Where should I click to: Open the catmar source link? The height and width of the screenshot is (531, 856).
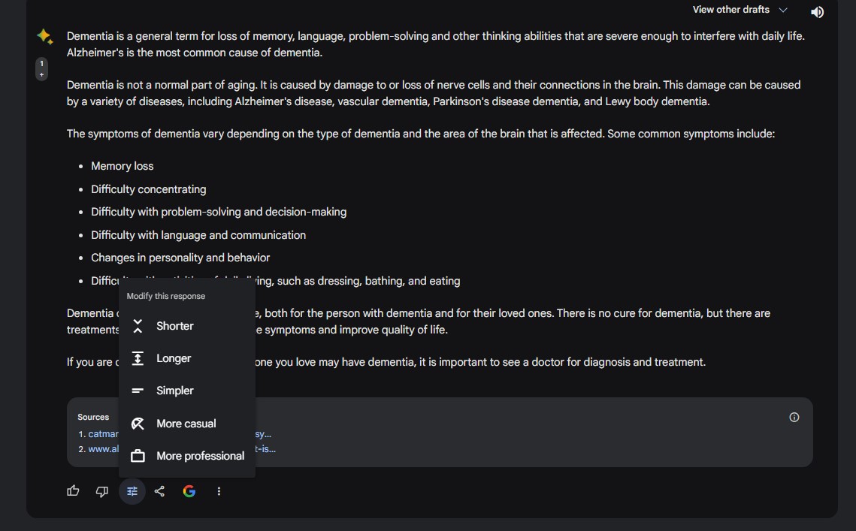[103, 434]
